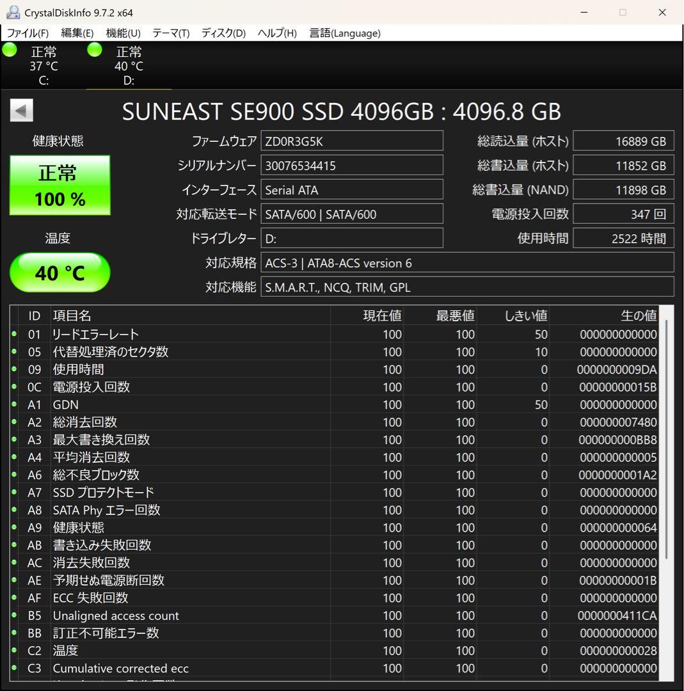Click status dot for row B5 Unaligned access count
The image size is (684, 691).
(x=14, y=616)
